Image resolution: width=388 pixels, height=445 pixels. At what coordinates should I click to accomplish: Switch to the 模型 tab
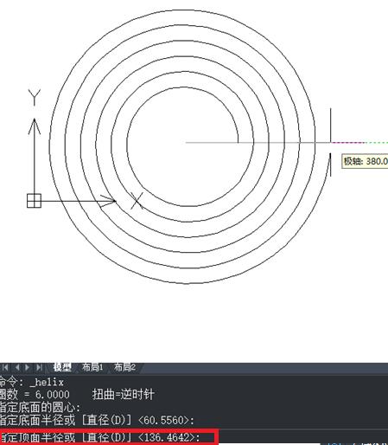coord(62,367)
